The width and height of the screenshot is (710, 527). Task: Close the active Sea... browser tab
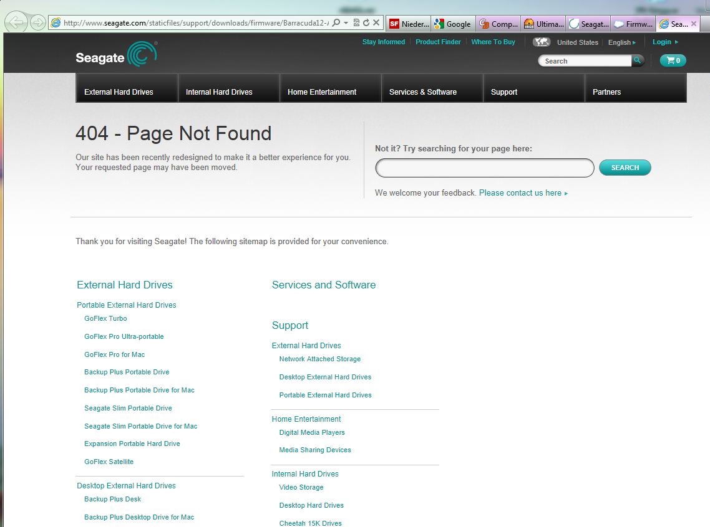694,24
